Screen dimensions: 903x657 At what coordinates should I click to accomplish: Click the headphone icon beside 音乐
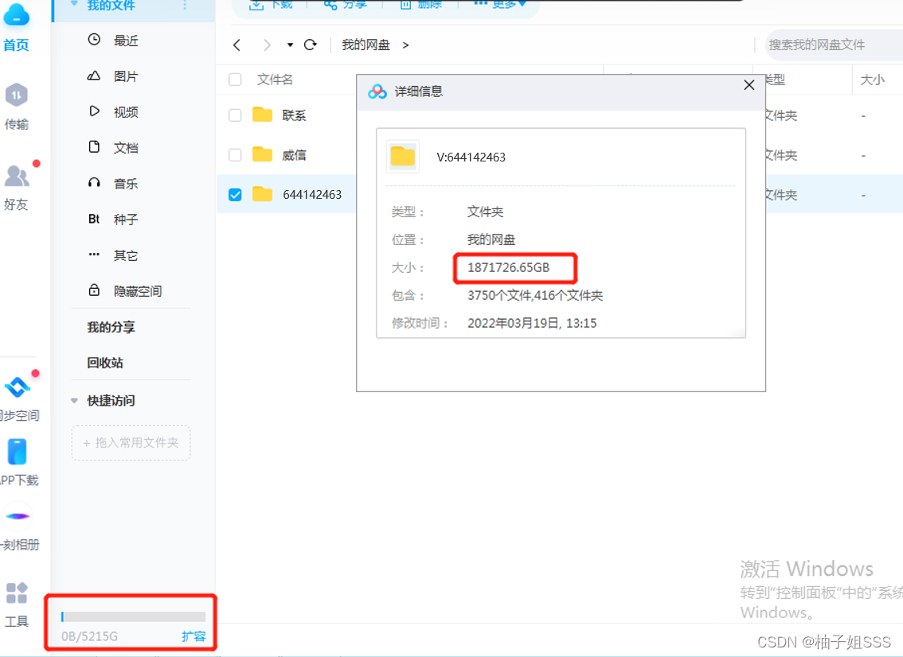tap(94, 183)
